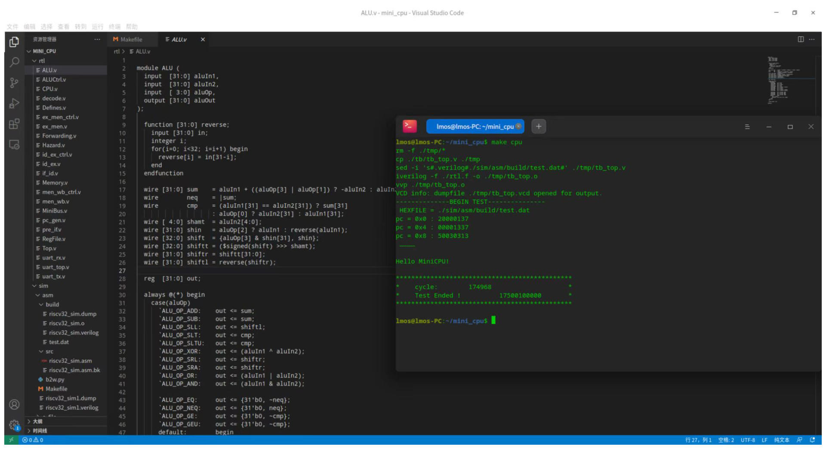Viewport: 826px width, 449px height.
Task: Click the UTF-8 encoding in status bar
Action: (747, 440)
